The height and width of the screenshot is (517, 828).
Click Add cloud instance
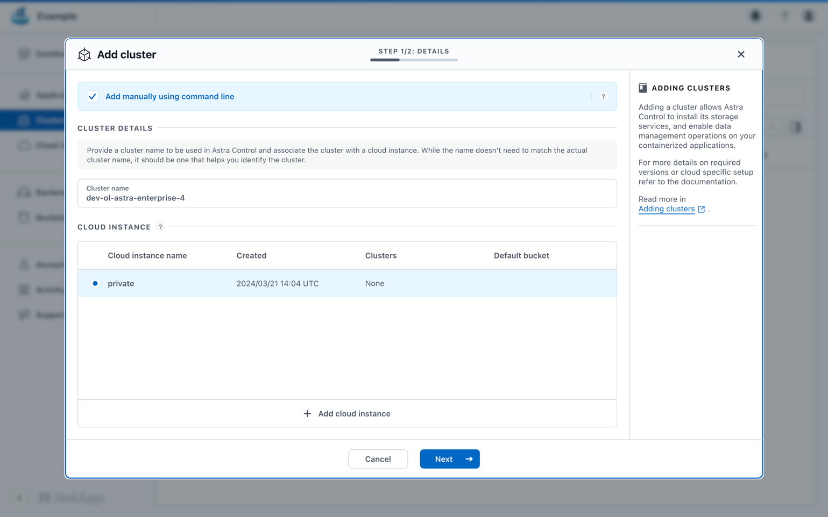click(347, 414)
